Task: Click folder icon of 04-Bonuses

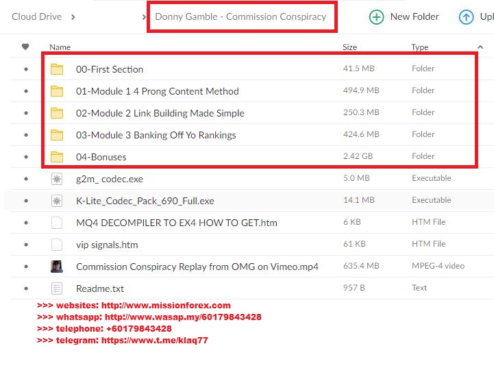Action: click(57, 157)
